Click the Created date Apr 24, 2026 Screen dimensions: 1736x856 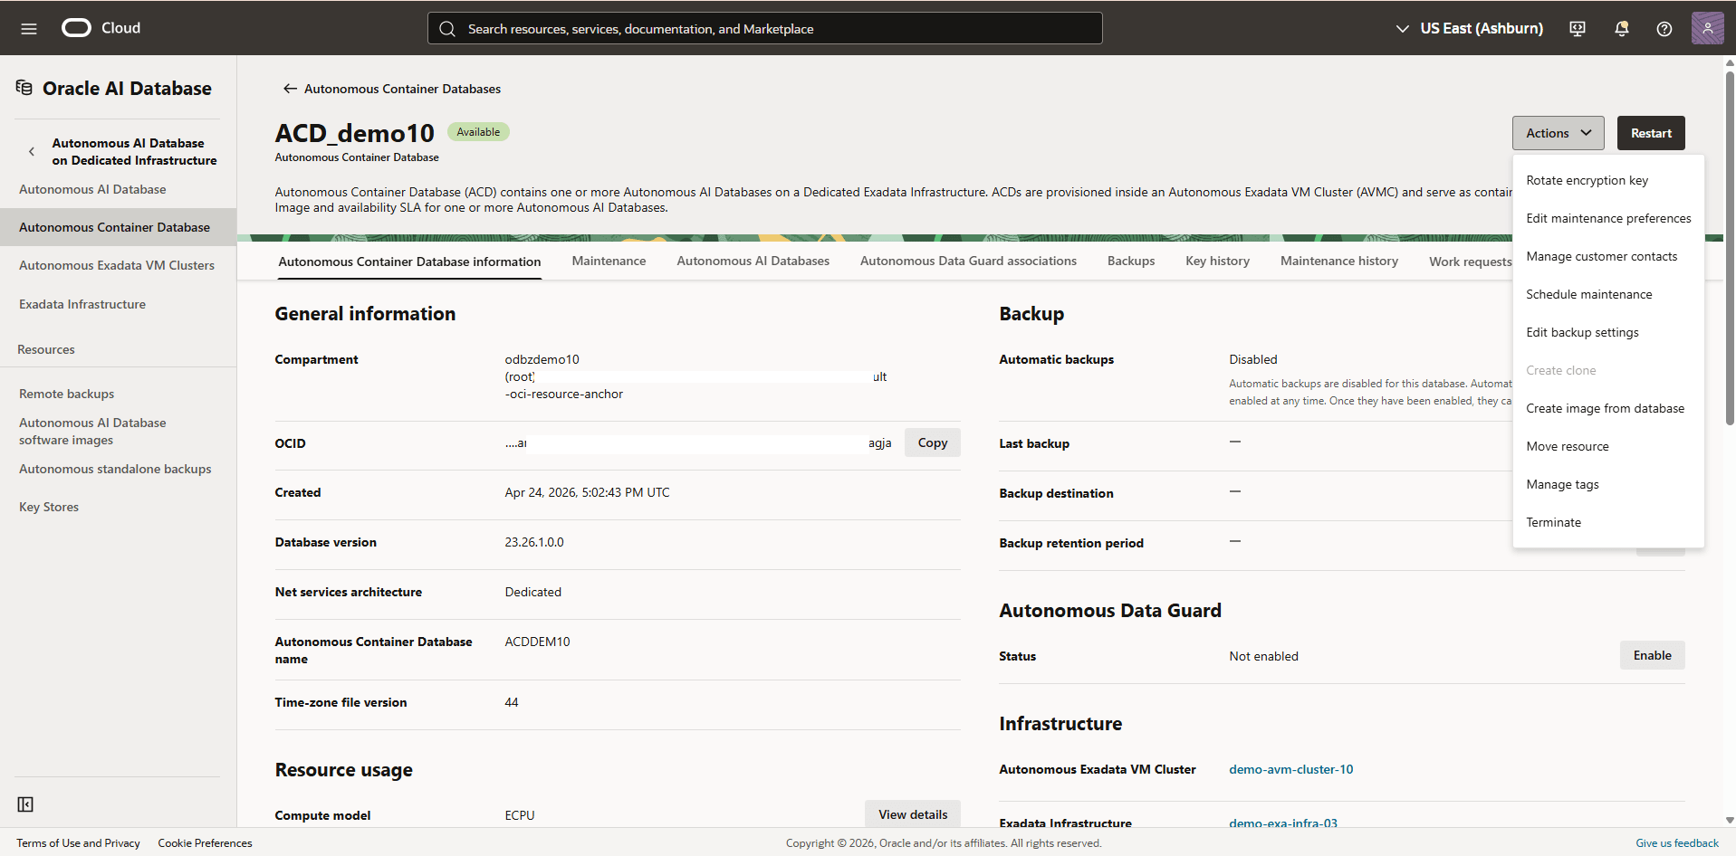(587, 492)
